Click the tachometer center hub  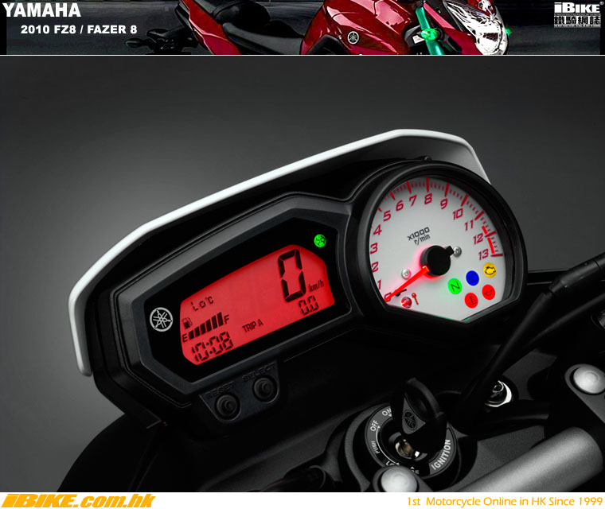click(x=436, y=261)
